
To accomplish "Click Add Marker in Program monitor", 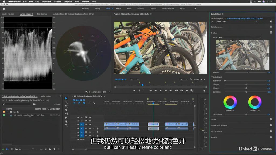I will click(x=134, y=91).
